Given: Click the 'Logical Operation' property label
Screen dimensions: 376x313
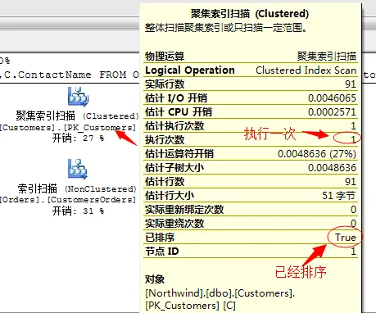Looking at the screenshot, I should 190,70.
